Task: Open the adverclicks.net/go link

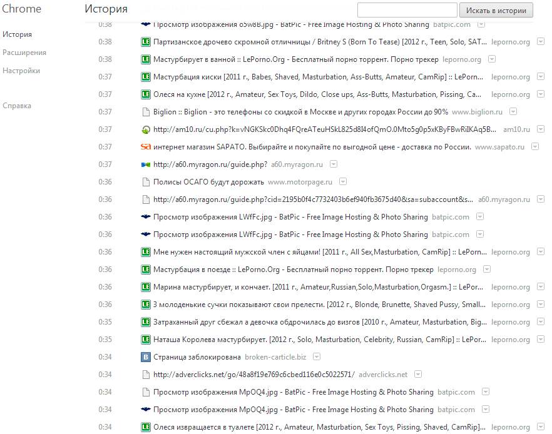Action: point(254,375)
